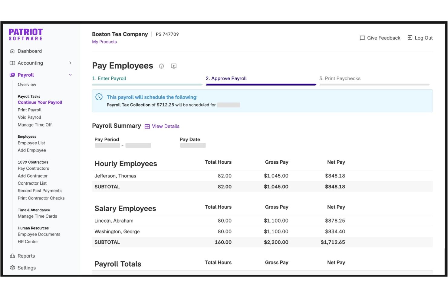Click the Step 1 progress bar

pos(147,85)
